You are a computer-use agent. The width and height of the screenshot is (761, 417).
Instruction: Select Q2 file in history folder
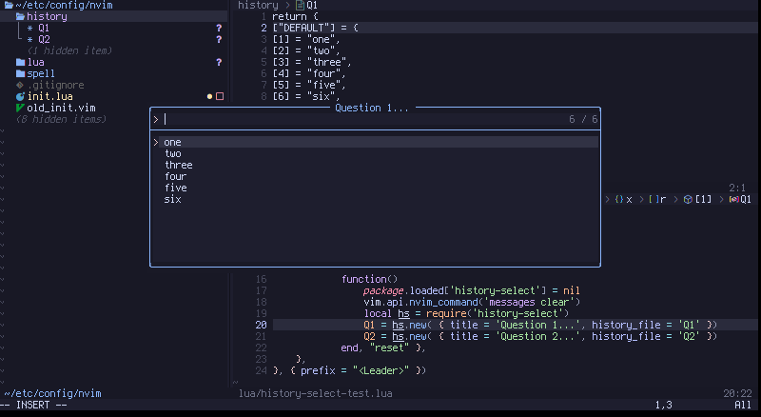44,39
